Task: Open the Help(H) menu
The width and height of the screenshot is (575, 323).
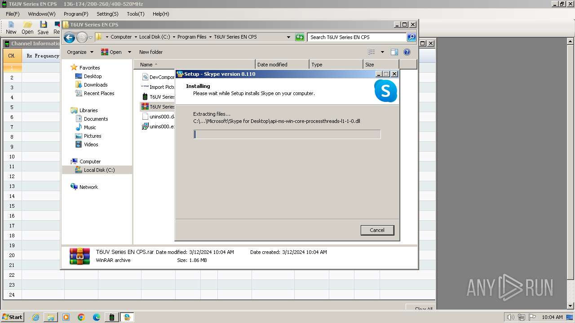Action: [x=161, y=14]
